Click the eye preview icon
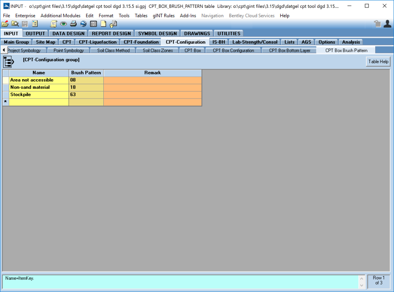The height and width of the screenshot is (292, 394). [x=63, y=24]
